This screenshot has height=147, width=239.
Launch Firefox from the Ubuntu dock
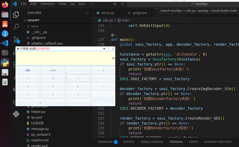(x=5, y=5)
